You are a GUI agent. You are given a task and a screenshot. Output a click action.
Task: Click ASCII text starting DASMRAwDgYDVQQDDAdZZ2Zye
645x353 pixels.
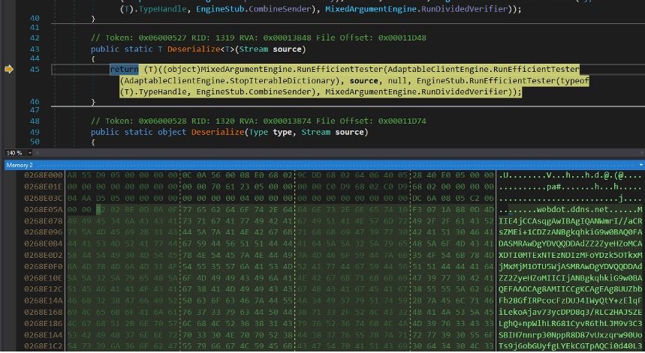(x=571, y=244)
